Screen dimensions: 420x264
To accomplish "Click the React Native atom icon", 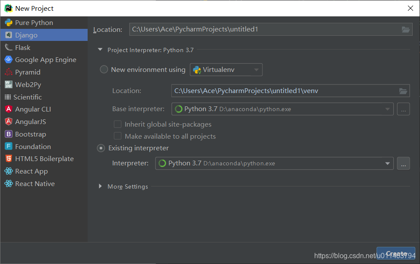I will (9, 183).
